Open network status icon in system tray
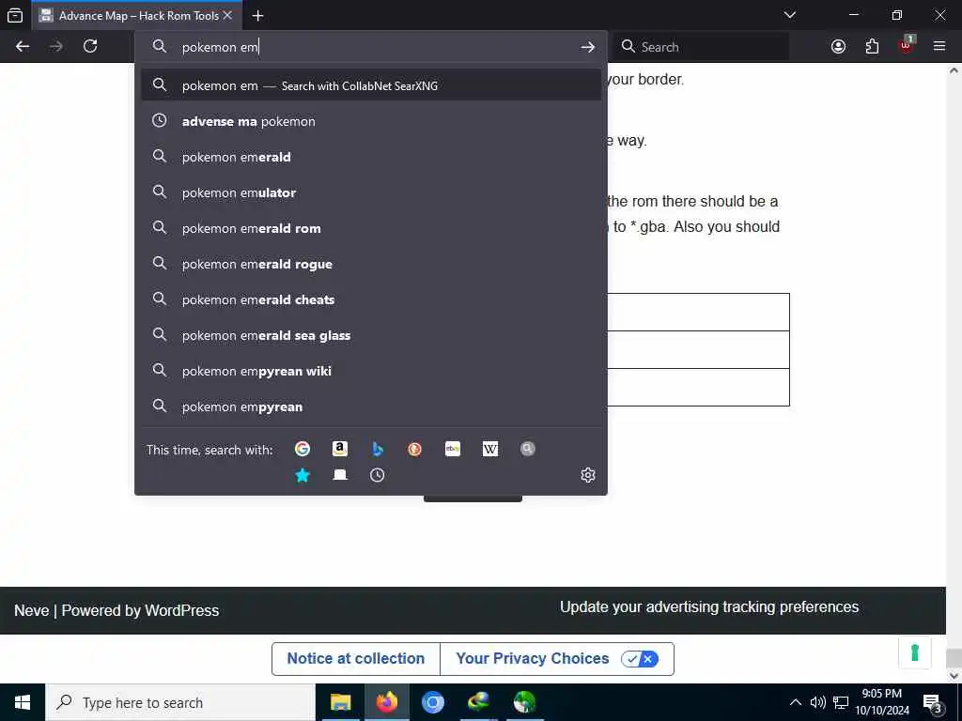Image resolution: width=962 pixels, height=721 pixels. click(841, 702)
